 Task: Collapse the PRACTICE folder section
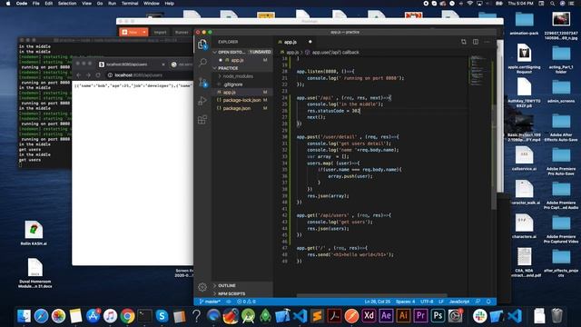pos(214,68)
